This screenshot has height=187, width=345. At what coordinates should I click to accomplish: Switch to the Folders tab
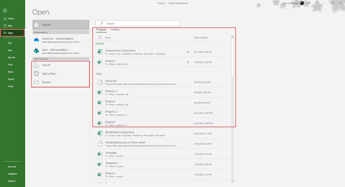[115, 29]
